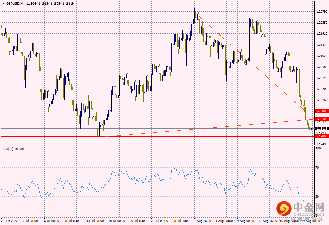Click the current price label 1.18119
This screenshot has height=225, width=329.
pos(322,128)
